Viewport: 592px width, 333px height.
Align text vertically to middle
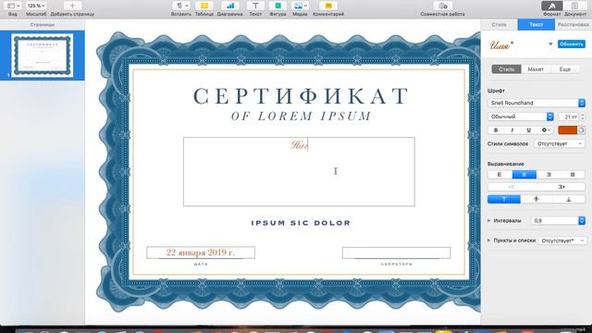pos(536,200)
